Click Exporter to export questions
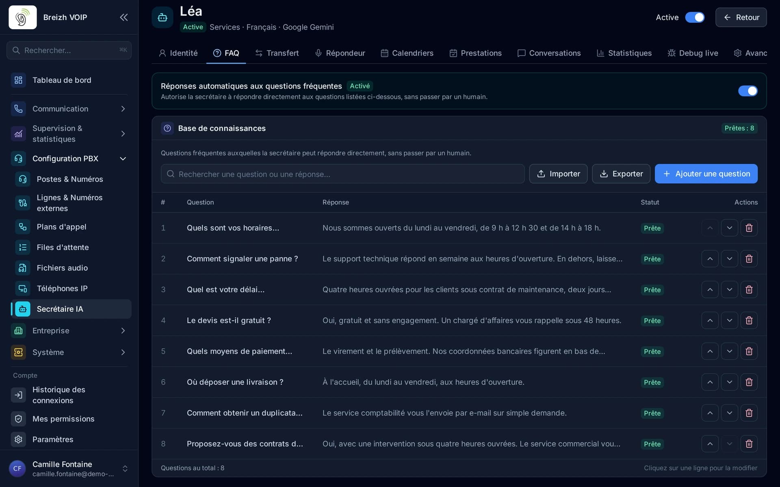Screen dimensions: 780x487 [x=621, y=174]
